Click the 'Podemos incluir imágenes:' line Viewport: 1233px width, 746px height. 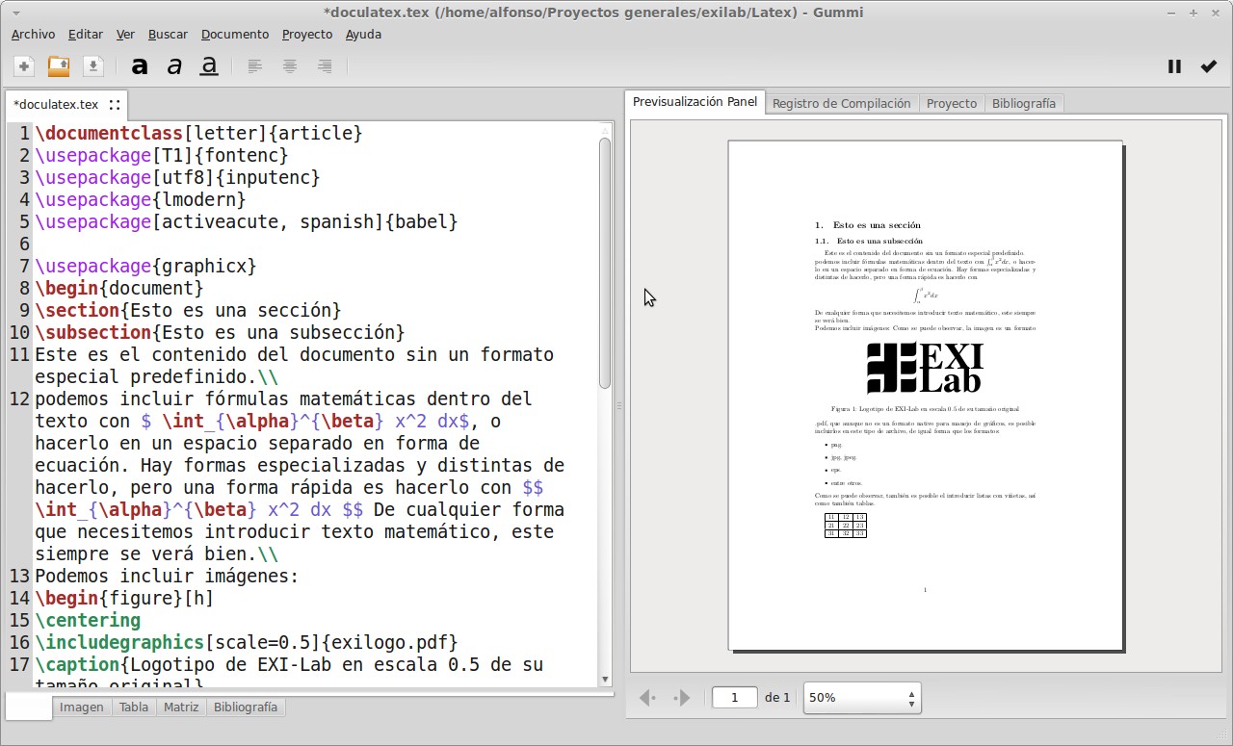[167, 576]
